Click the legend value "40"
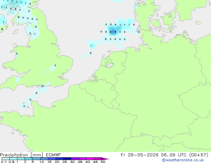The width and height of the screenshot is (211, 163). (88, 162)
